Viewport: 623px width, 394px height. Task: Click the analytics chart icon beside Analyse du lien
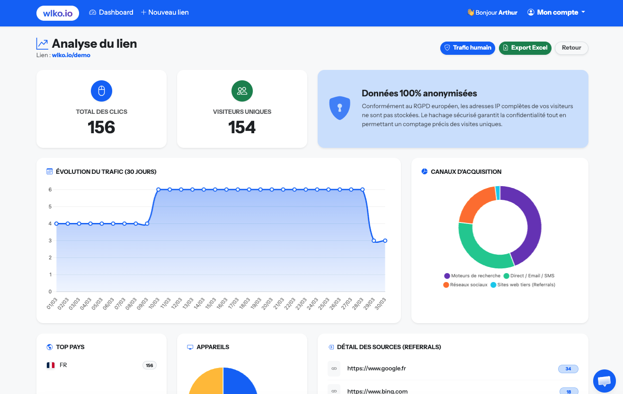coord(42,44)
